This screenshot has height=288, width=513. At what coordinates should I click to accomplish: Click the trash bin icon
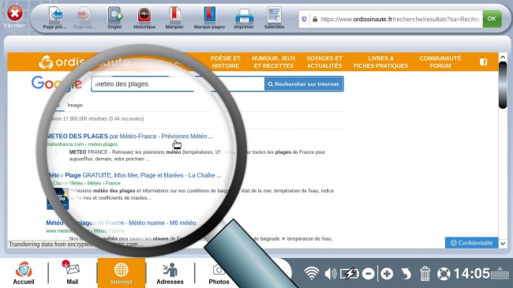click(425, 274)
